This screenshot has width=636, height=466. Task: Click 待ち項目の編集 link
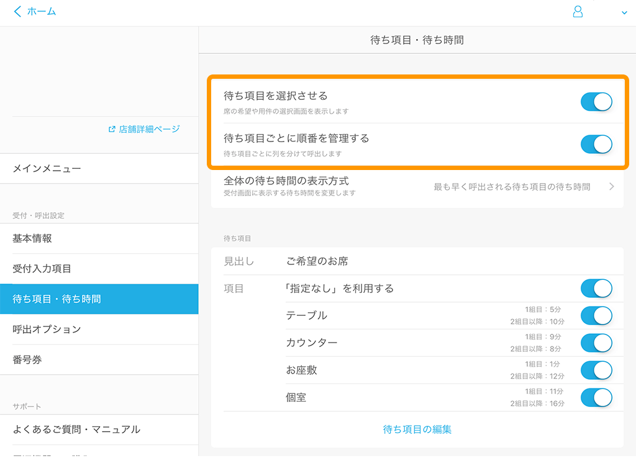(417, 429)
